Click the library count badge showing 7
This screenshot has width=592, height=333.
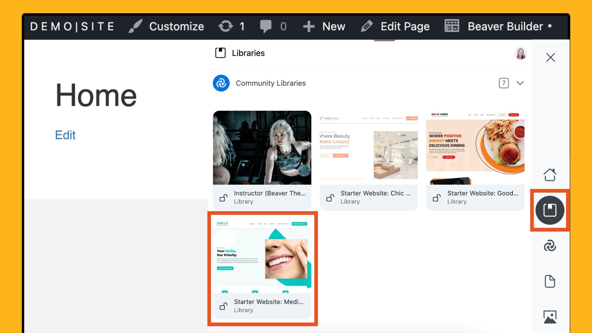(504, 83)
